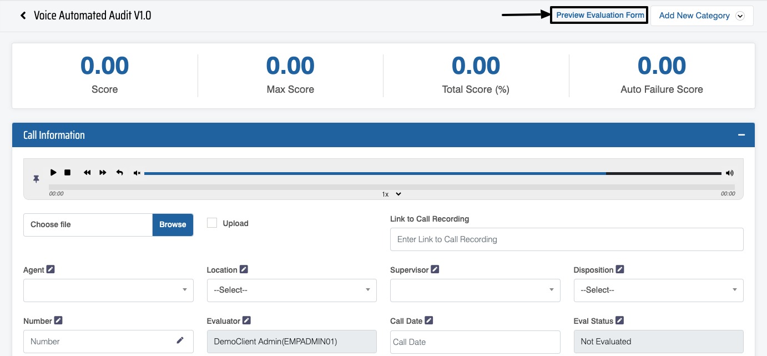Enable the Upload checkbox

(x=211, y=223)
